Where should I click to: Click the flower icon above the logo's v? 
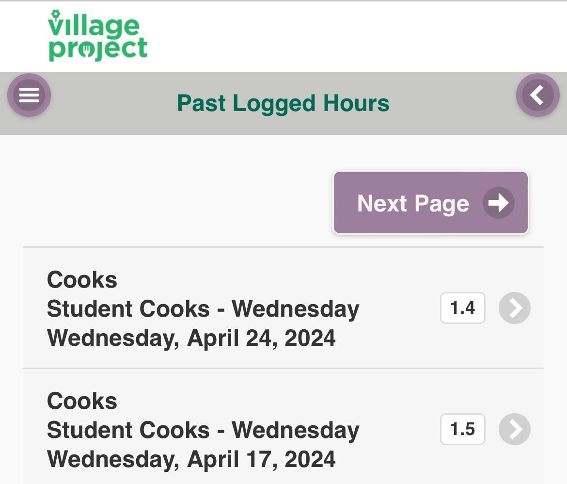click(x=55, y=14)
